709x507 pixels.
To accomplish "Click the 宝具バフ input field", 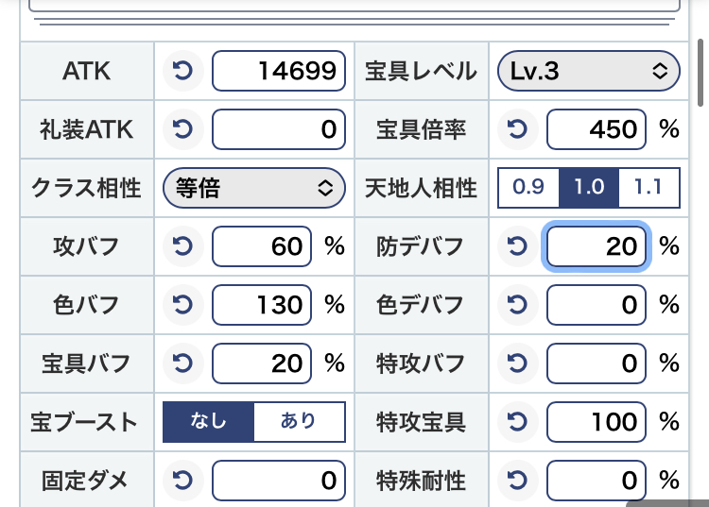I will [262, 363].
